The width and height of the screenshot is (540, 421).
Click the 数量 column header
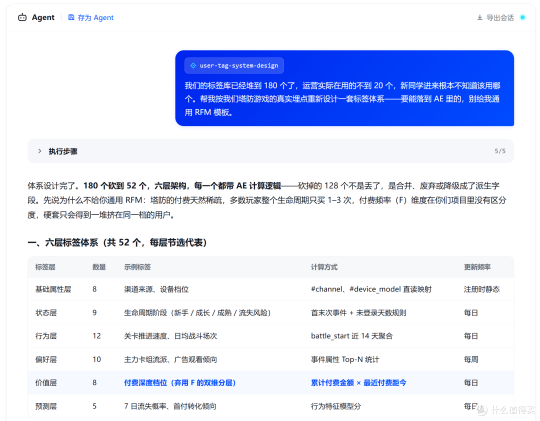(99, 267)
